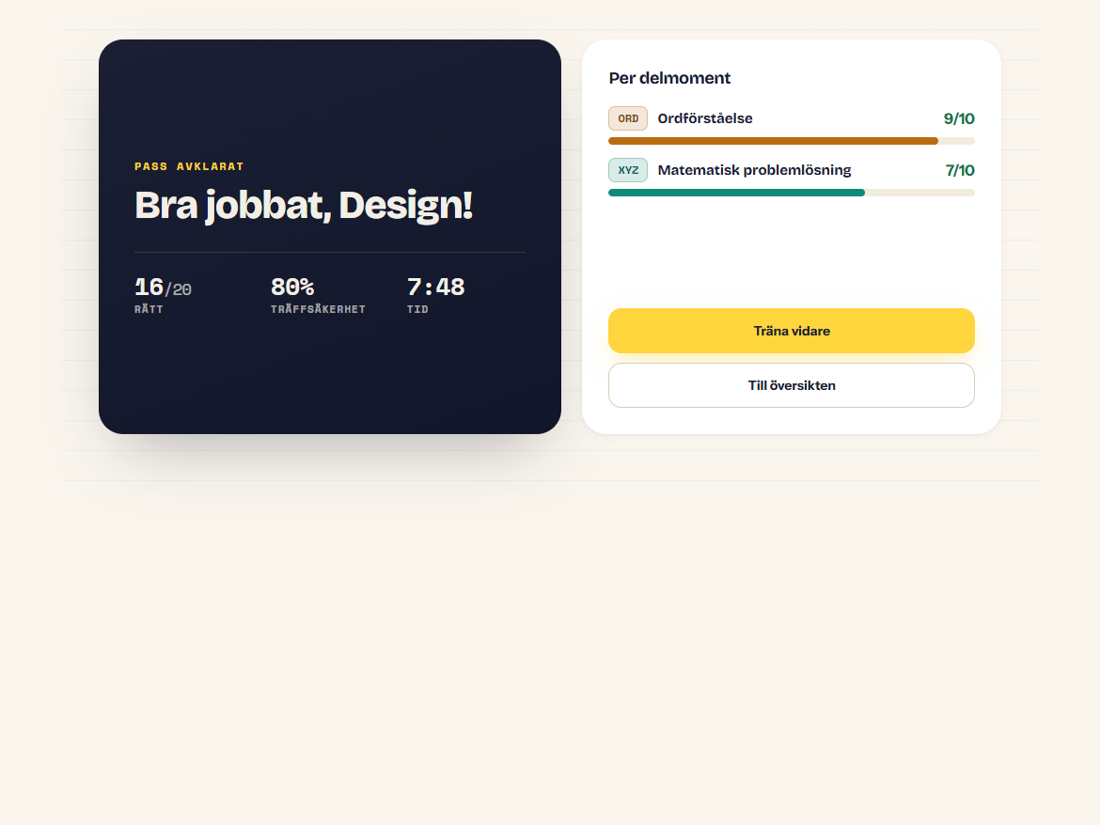Click the 7/10 score
1100x825 pixels.
click(960, 170)
